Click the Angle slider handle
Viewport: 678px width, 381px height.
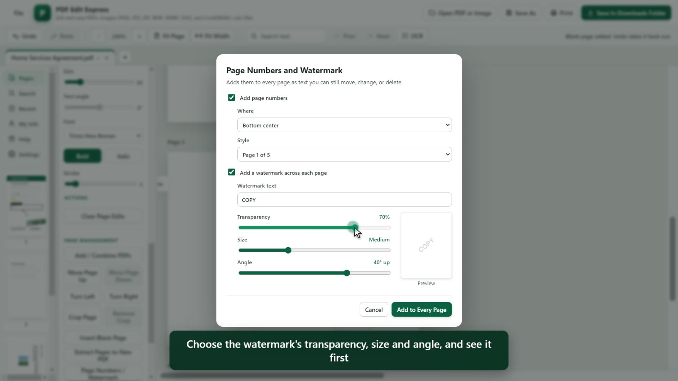[347, 273]
